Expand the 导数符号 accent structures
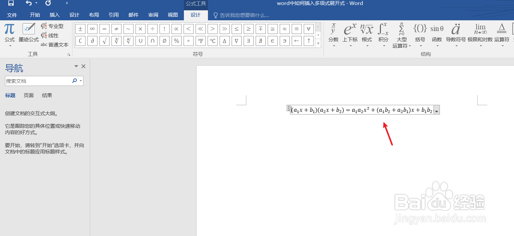Screen dimensions: 514x236 [x=456, y=35]
